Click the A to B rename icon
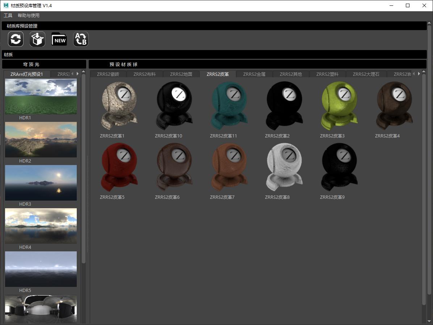 pyautogui.click(x=81, y=39)
